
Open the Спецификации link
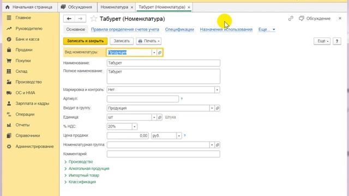pos(179,29)
